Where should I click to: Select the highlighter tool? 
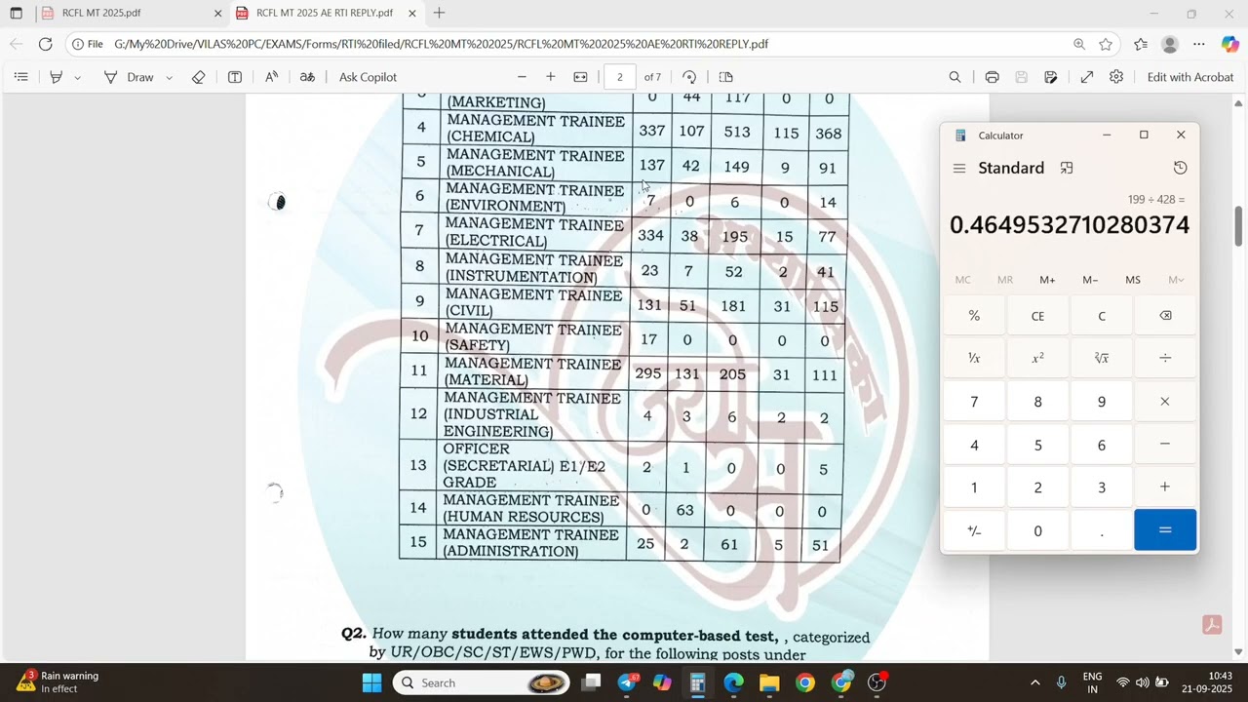[x=57, y=77]
